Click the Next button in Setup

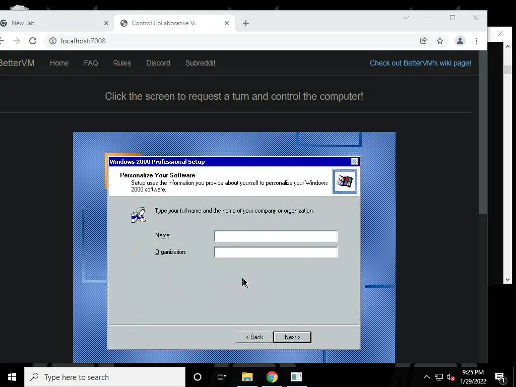point(292,337)
